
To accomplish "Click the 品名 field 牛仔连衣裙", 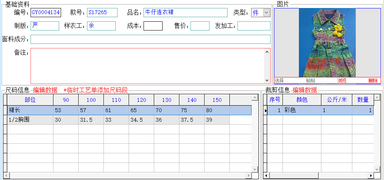I will (x=186, y=13).
